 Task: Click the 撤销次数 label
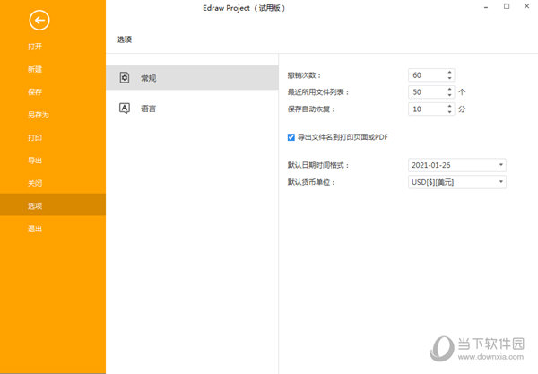tap(304, 75)
